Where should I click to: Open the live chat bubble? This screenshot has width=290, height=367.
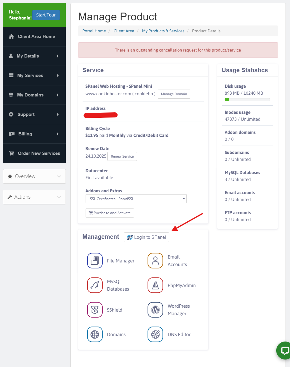click(283, 351)
